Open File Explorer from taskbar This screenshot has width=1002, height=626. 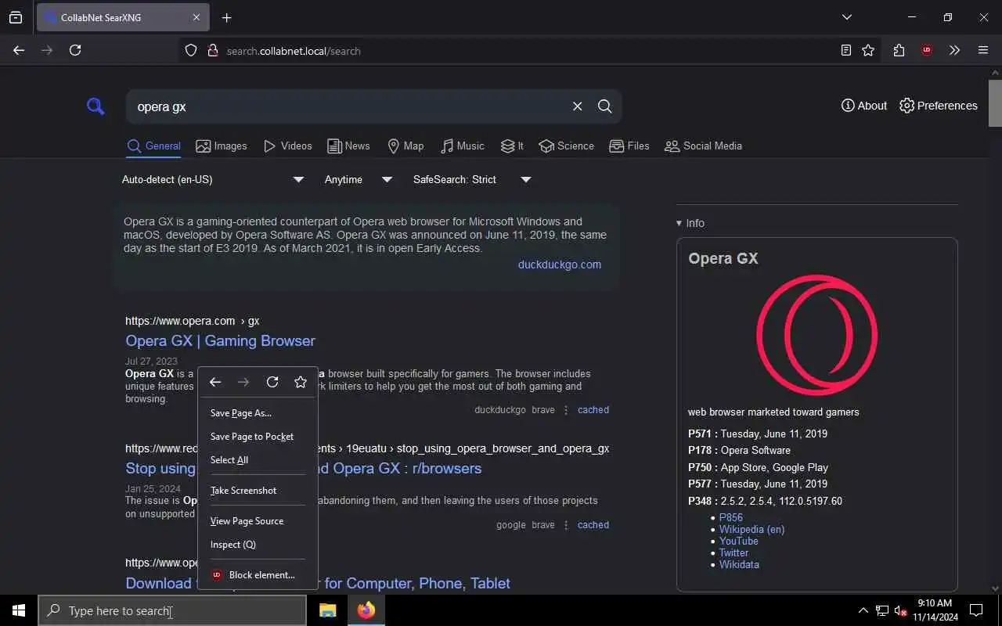(327, 610)
